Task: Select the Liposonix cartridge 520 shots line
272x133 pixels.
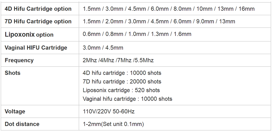Action: pyautogui.click(x=121, y=90)
